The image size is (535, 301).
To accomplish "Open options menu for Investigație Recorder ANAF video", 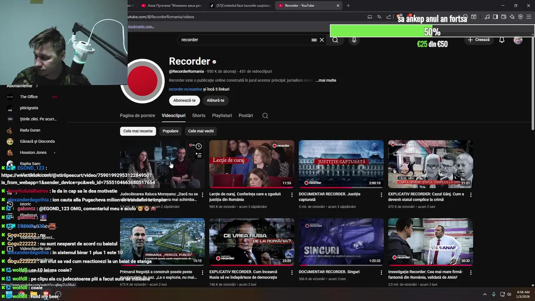I will [471, 273].
